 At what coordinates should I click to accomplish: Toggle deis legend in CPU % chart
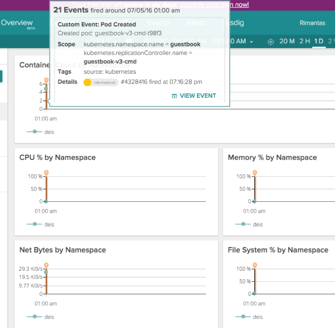(41, 224)
